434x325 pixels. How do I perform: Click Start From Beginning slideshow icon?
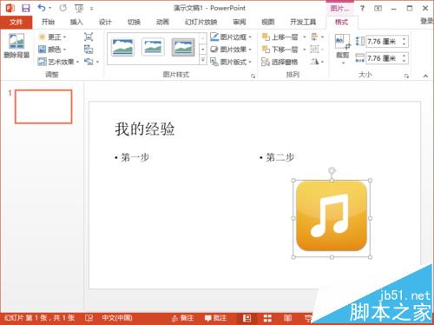pyautogui.click(x=79, y=9)
